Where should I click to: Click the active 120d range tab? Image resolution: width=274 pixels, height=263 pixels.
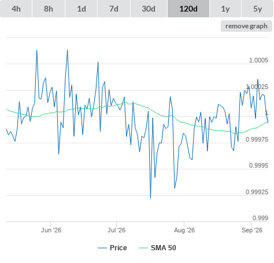pos(188,9)
